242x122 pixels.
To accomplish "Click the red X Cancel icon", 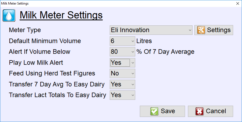I will pyautogui.click(x=200, y=111).
